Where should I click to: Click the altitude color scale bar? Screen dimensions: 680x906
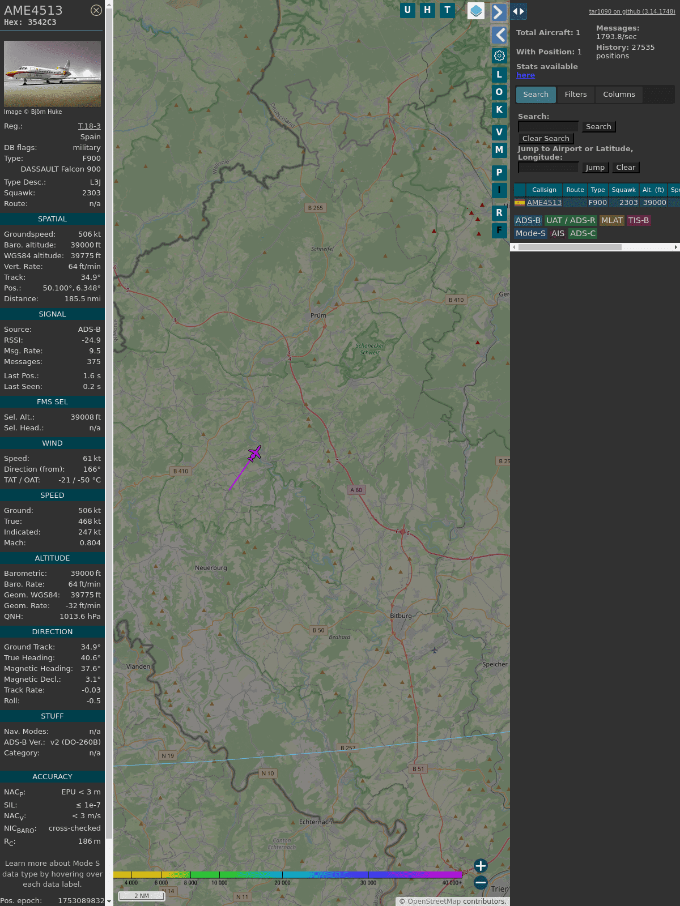[288, 875]
